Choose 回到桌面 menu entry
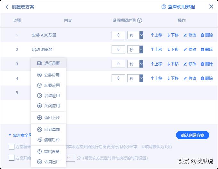218x169 pixels. [x=48, y=129]
